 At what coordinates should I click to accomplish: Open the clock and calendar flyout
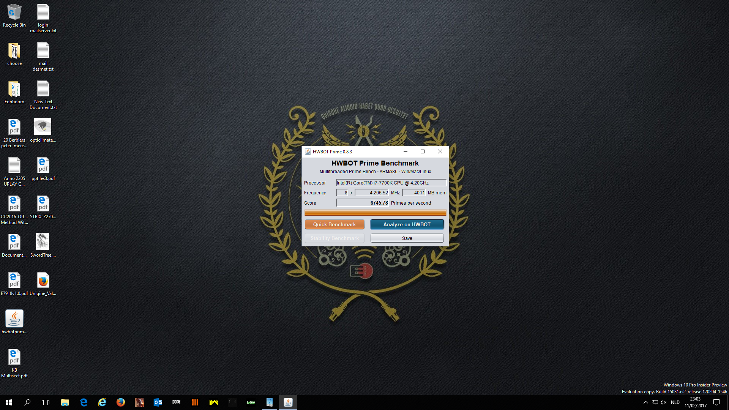coord(696,402)
